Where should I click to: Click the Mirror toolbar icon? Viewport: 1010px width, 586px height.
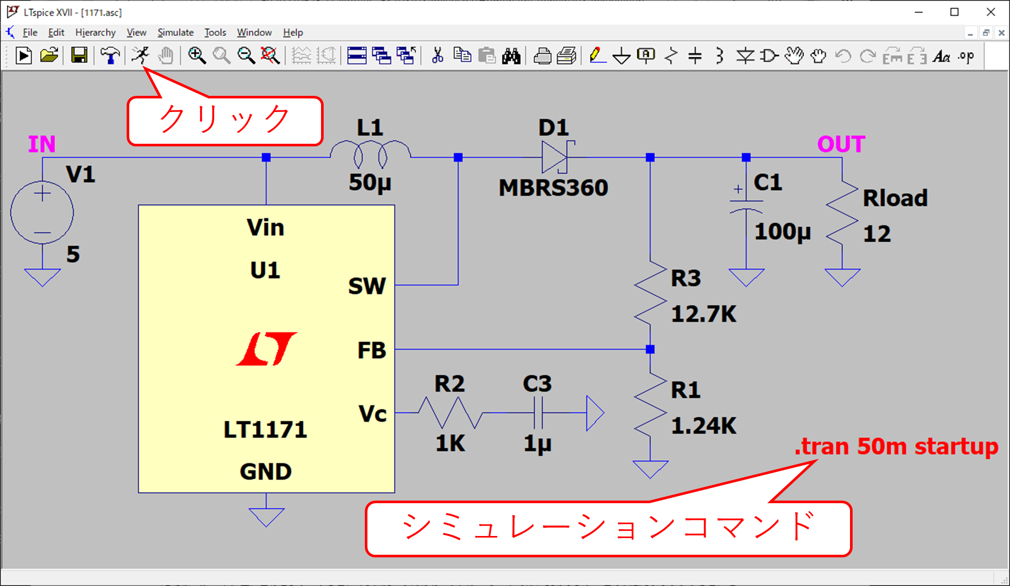[x=917, y=55]
